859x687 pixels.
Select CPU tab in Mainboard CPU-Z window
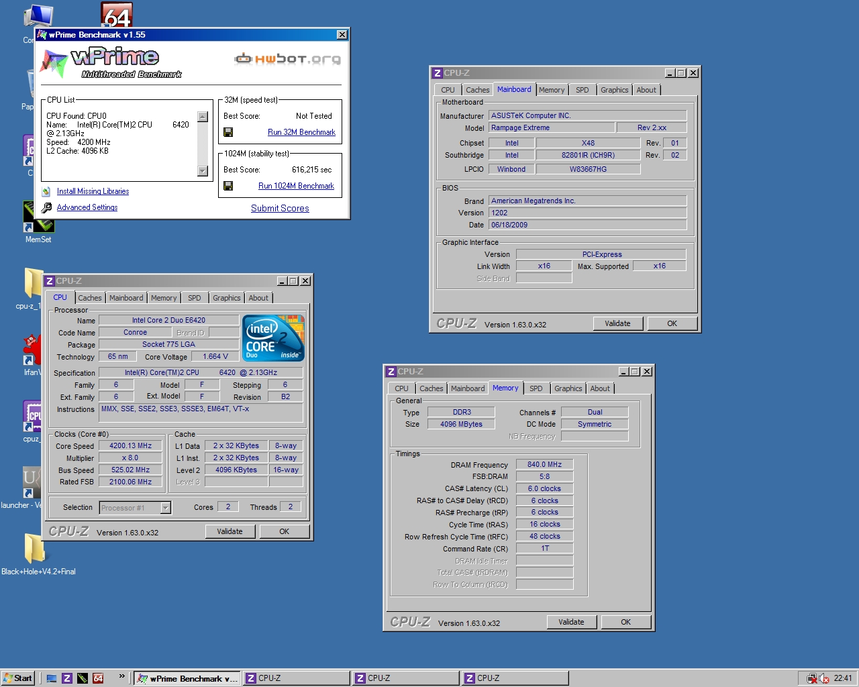(448, 90)
